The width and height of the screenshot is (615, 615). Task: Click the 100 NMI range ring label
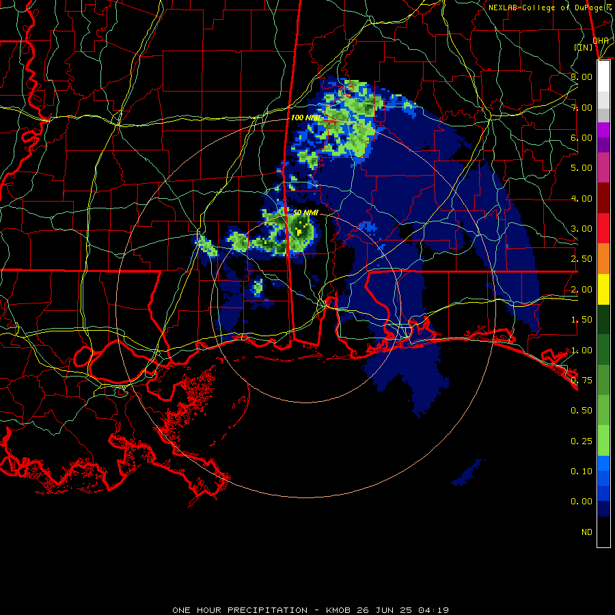point(305,118)
